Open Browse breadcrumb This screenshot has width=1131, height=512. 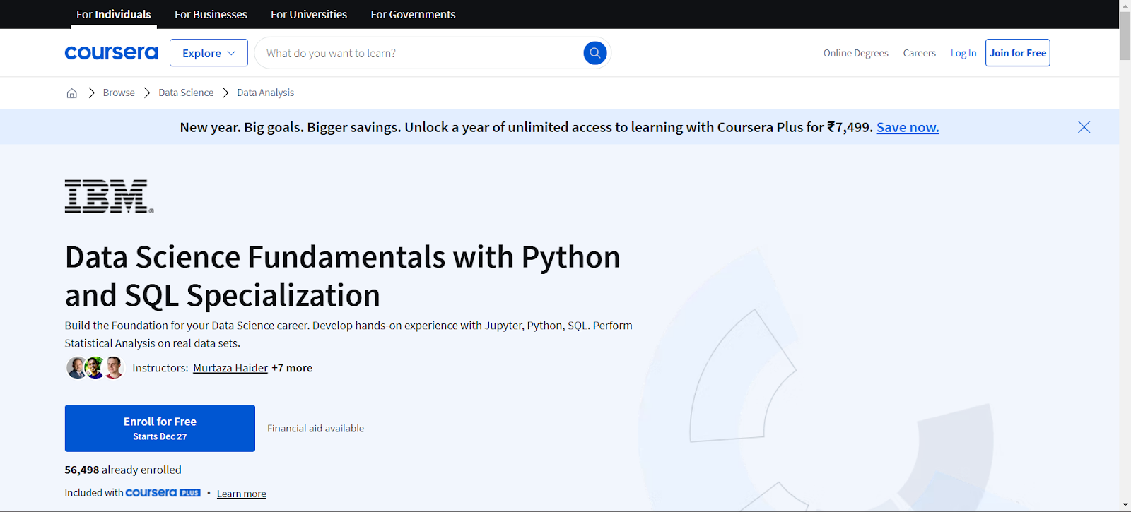coord(119,93)
